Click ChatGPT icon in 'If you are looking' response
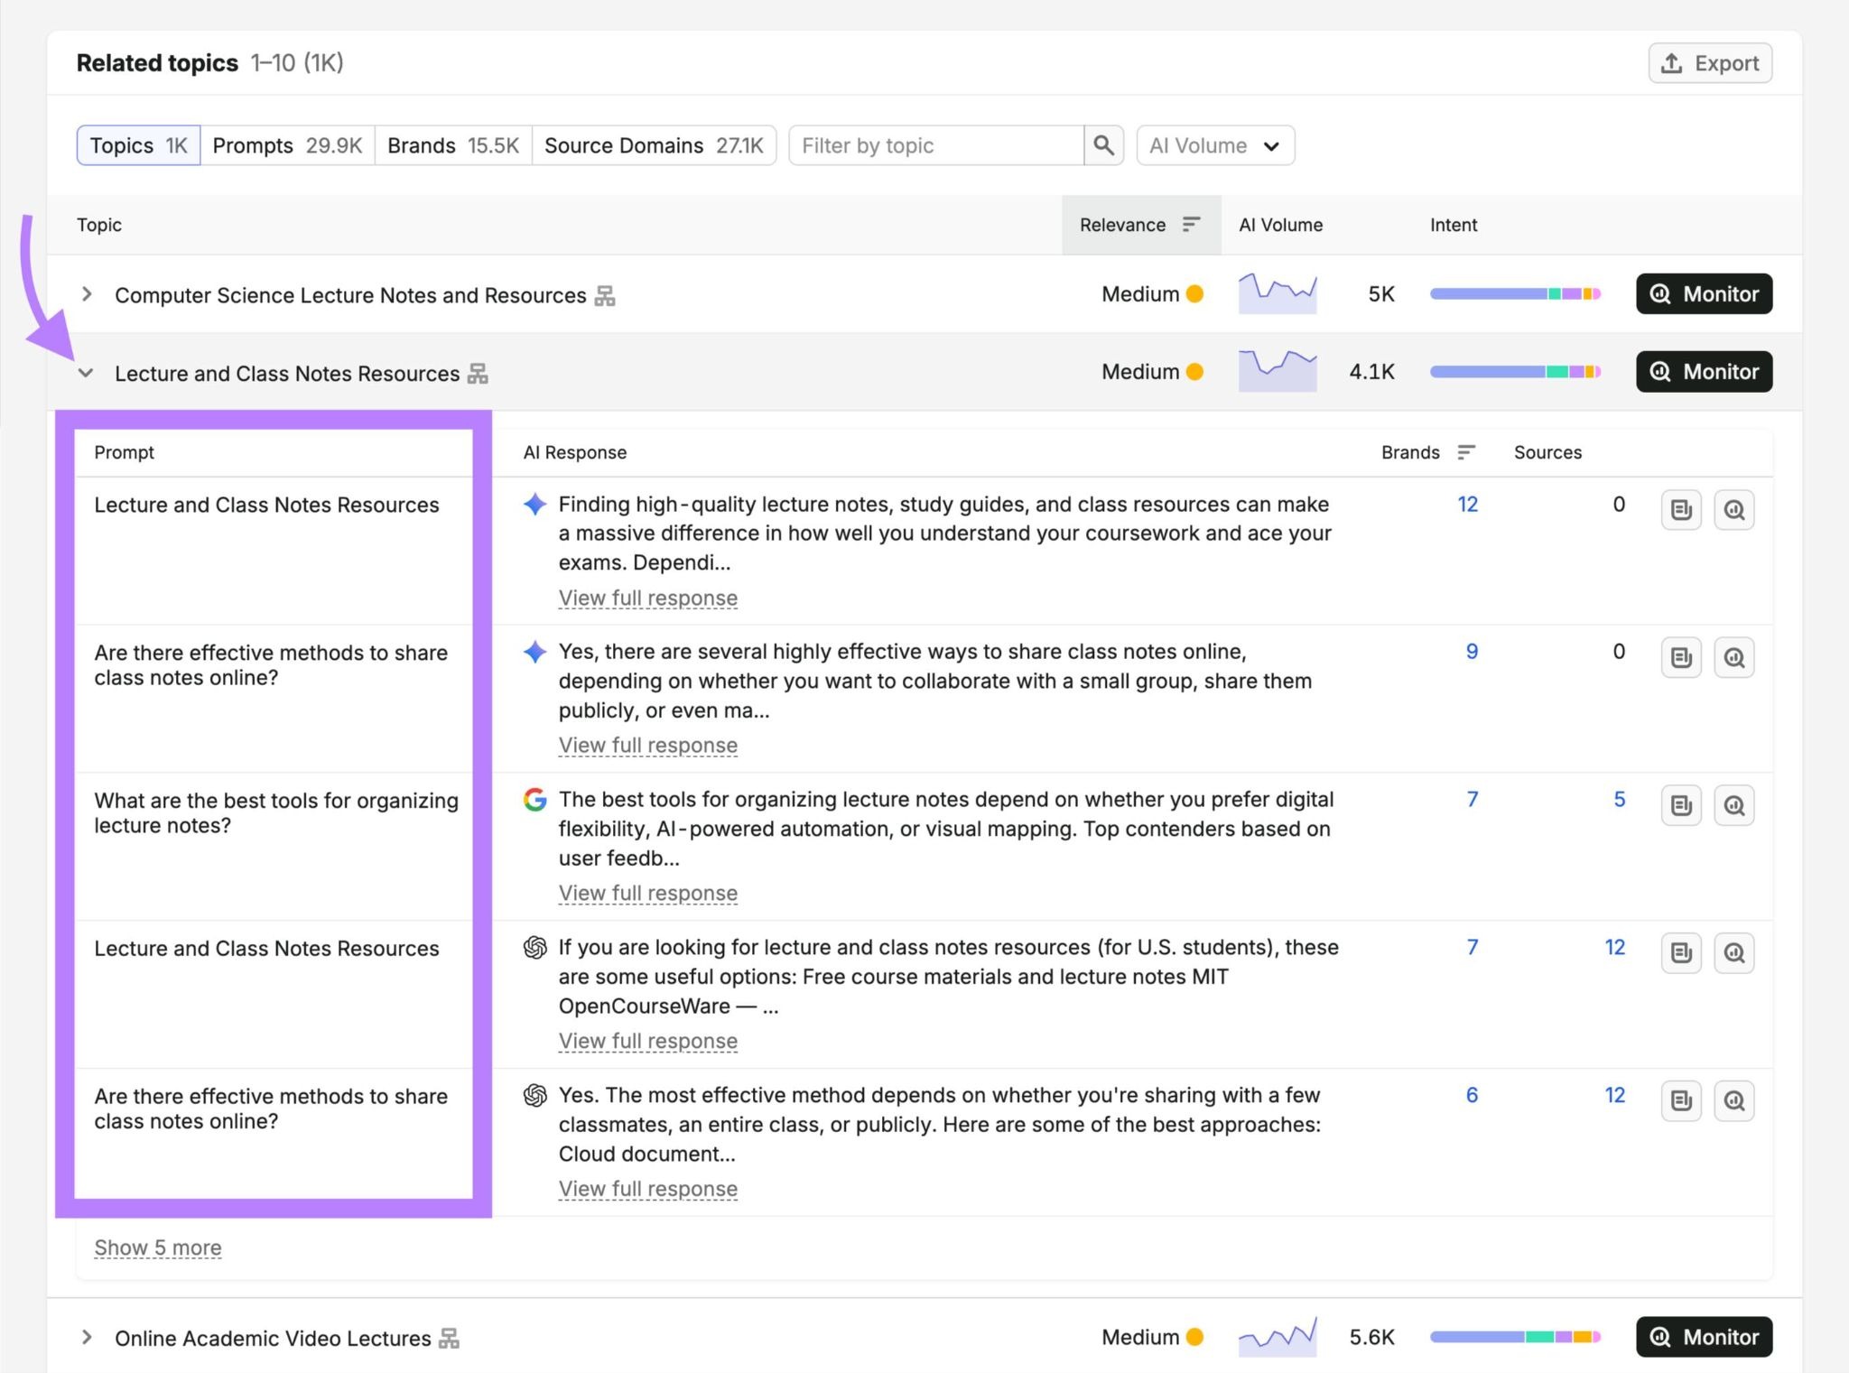Screen dimensions: 1849x1373 pyautogui.click(x=535, y=948)
